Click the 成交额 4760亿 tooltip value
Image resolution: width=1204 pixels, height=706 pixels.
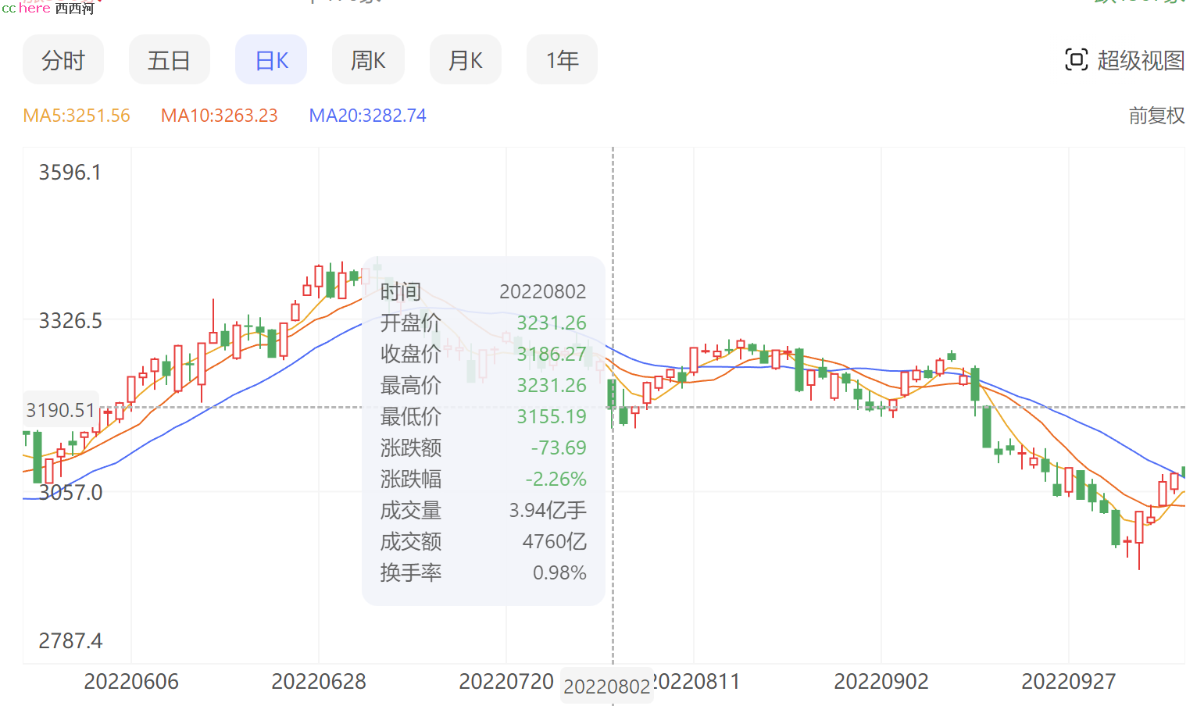click(x=554, y=541)
